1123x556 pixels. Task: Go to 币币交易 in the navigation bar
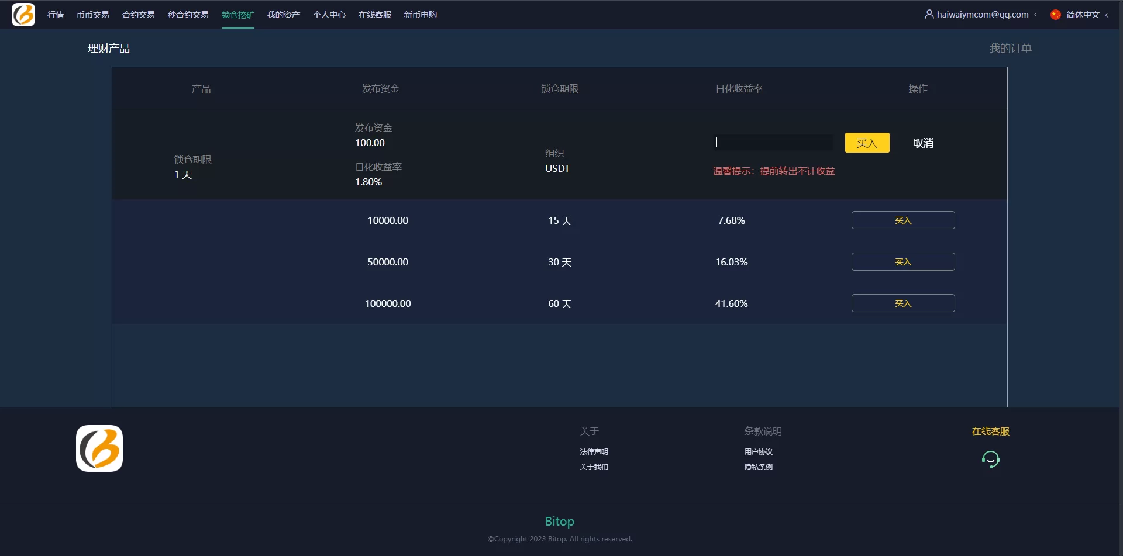point(92,15)
